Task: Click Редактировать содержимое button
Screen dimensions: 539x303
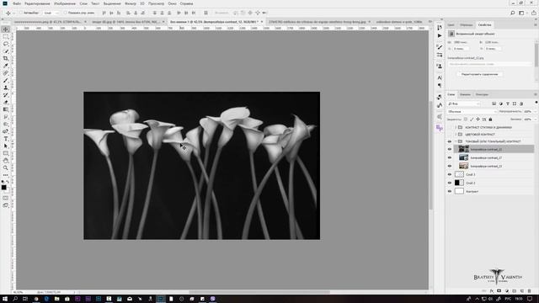Action: point(479,74)
